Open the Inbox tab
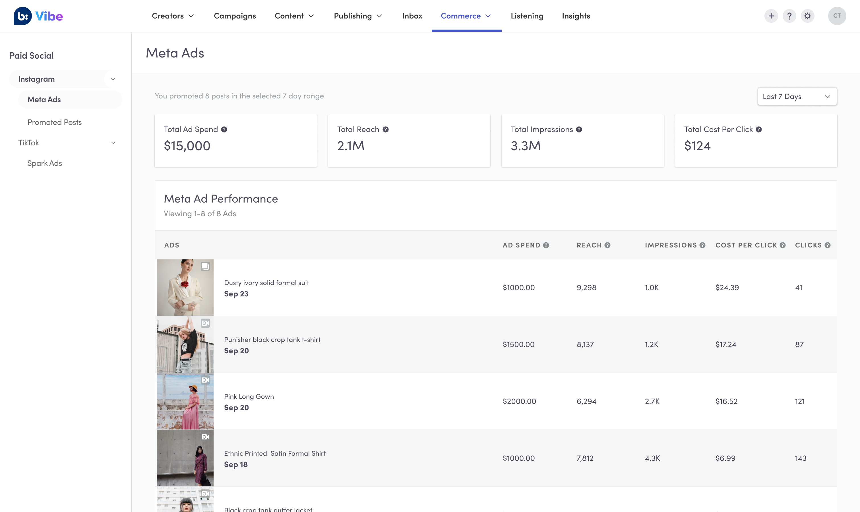The height and width of the screenshot is (512, 860). [x=412, y=16]
